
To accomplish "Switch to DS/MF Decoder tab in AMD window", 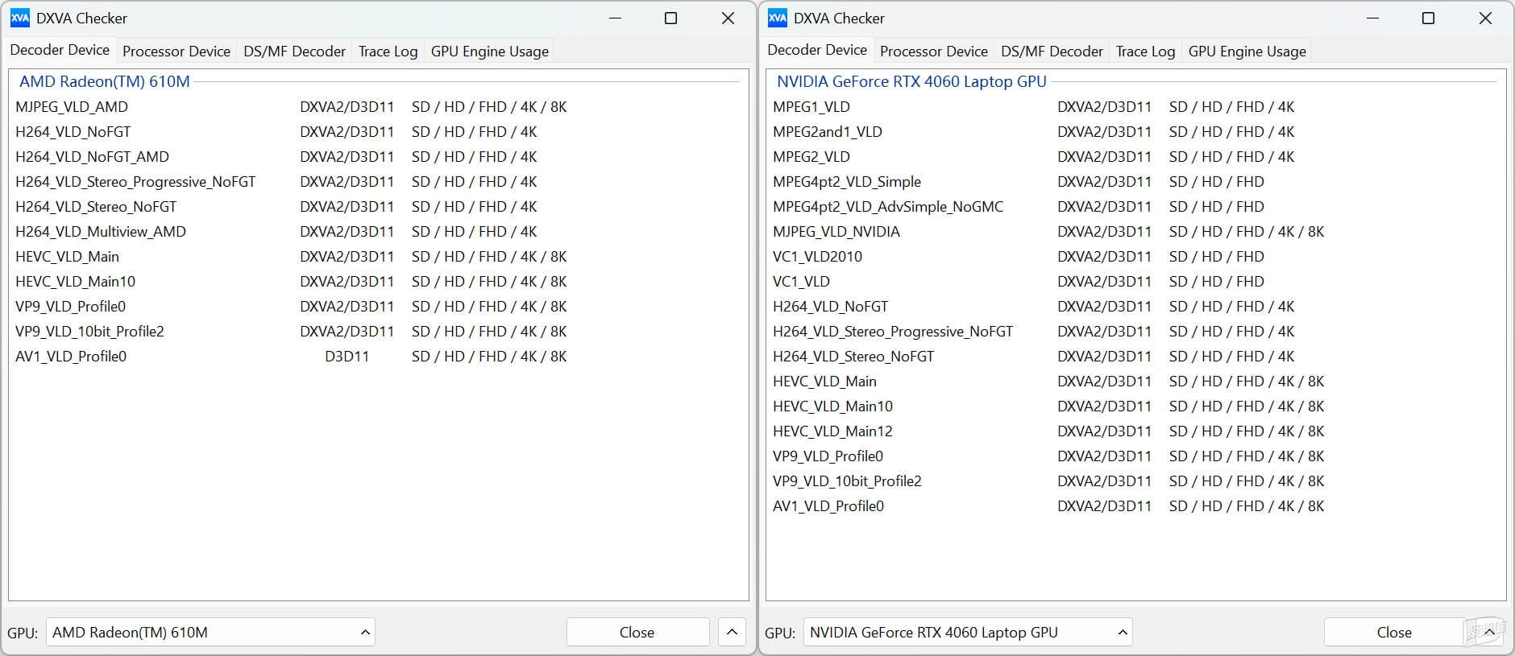I will 294,51.
